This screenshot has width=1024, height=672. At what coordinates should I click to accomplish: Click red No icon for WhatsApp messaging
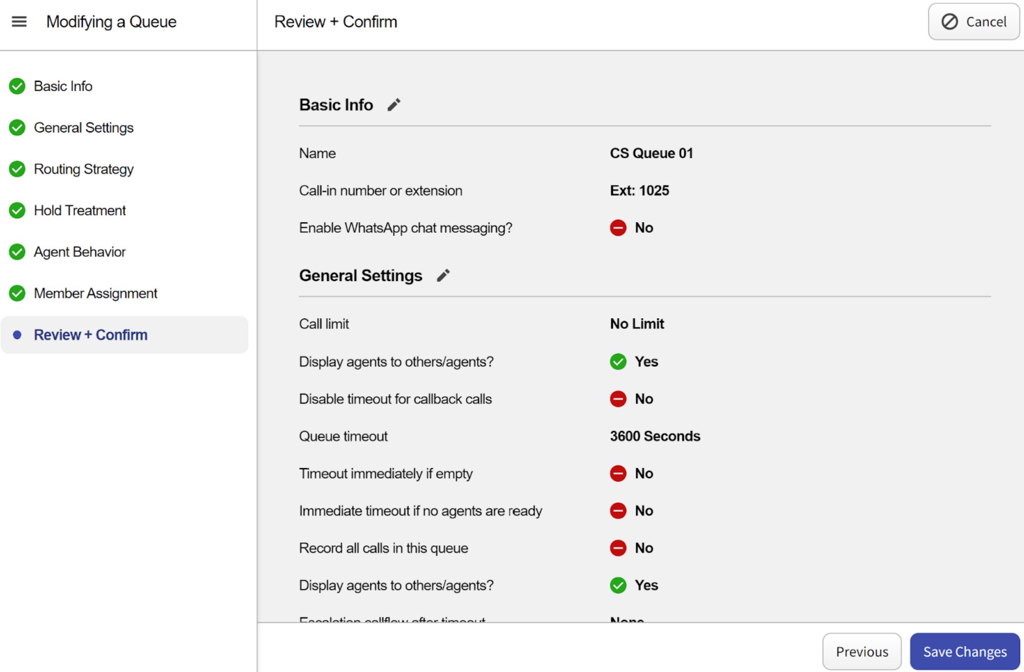(x=618, y=228)
